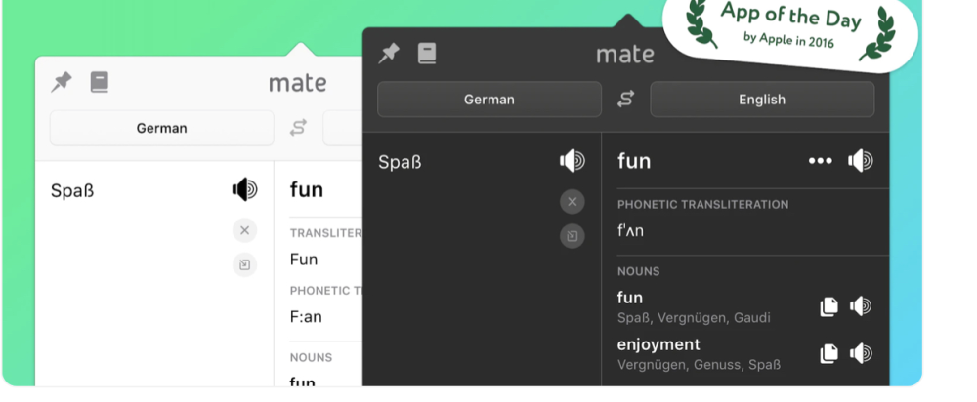Play main 'fun' translation audio in dark window
This screenshot has height=402, width=977.
(x=861, y=161)
